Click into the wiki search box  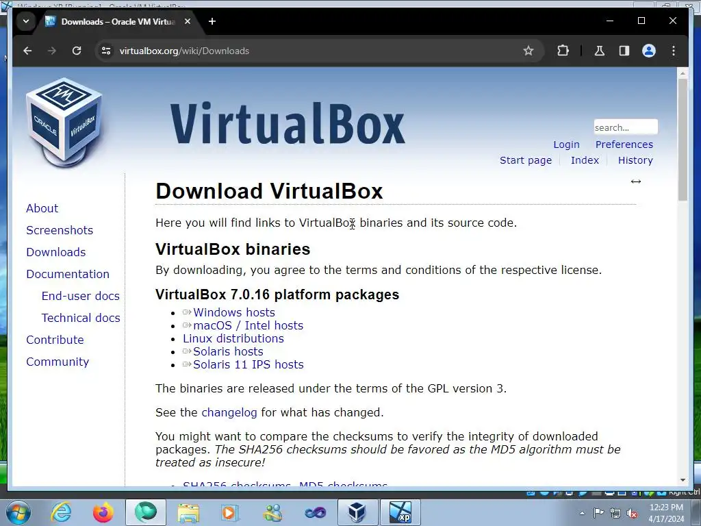coord(626,127)
